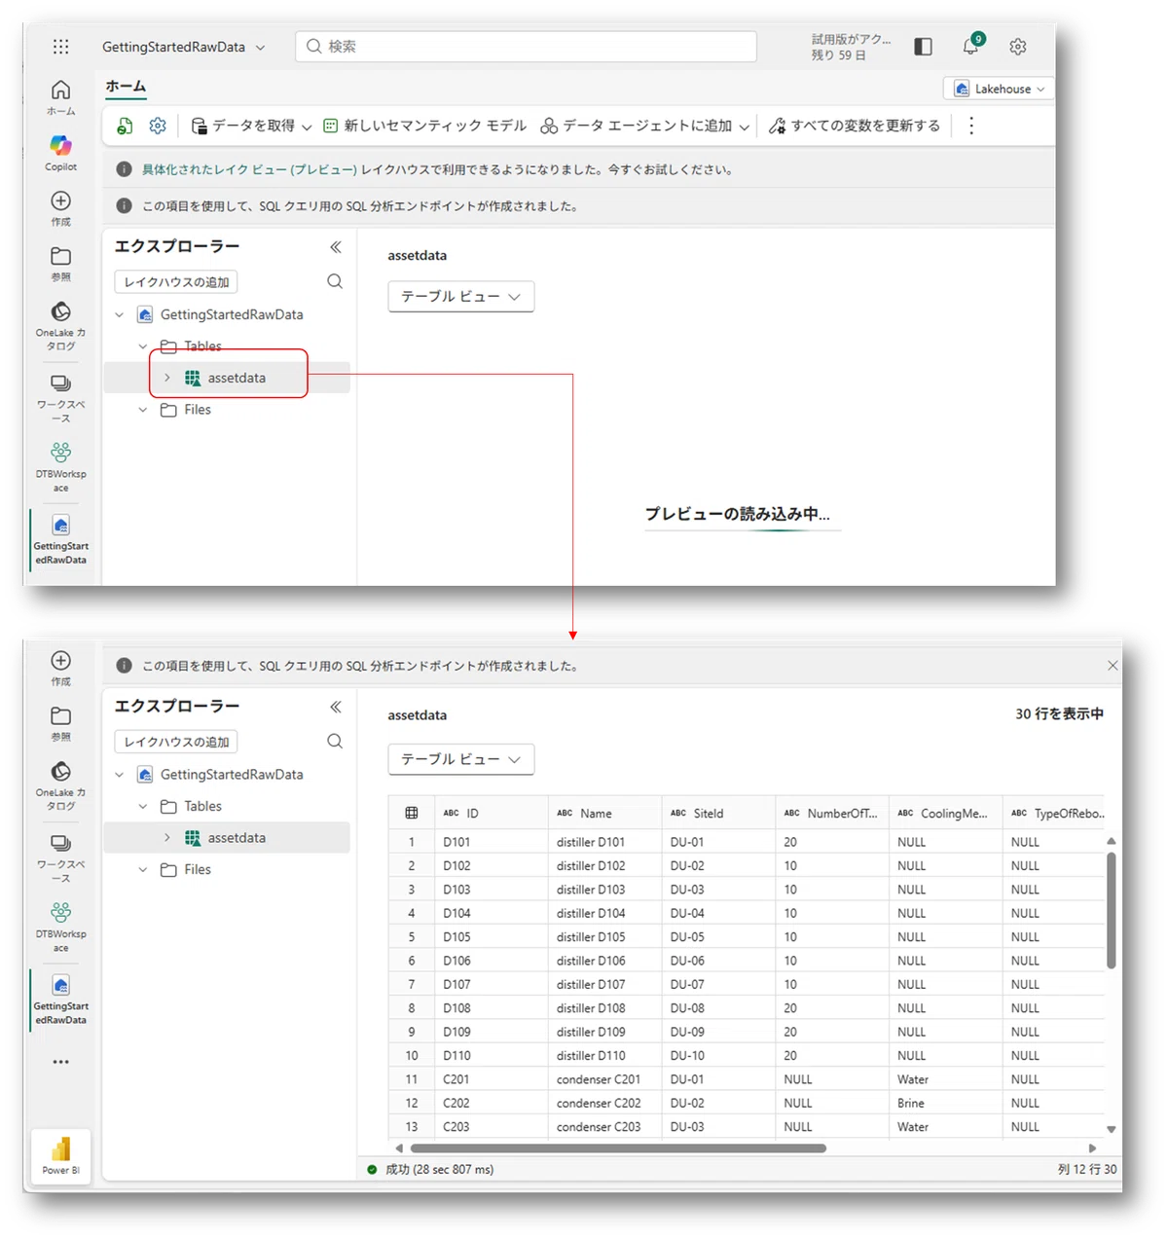1168x1239 pixels.
Task: Open データを取得 dropdown
Action: tap(251, 126)
